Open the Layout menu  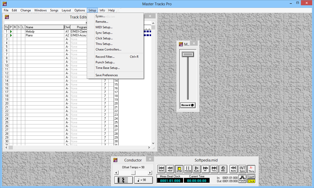point(66,10)
